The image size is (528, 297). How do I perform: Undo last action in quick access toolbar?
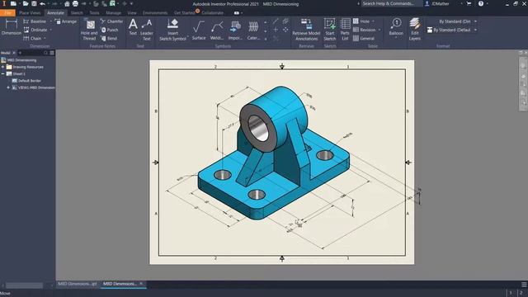tap(42, 3)
